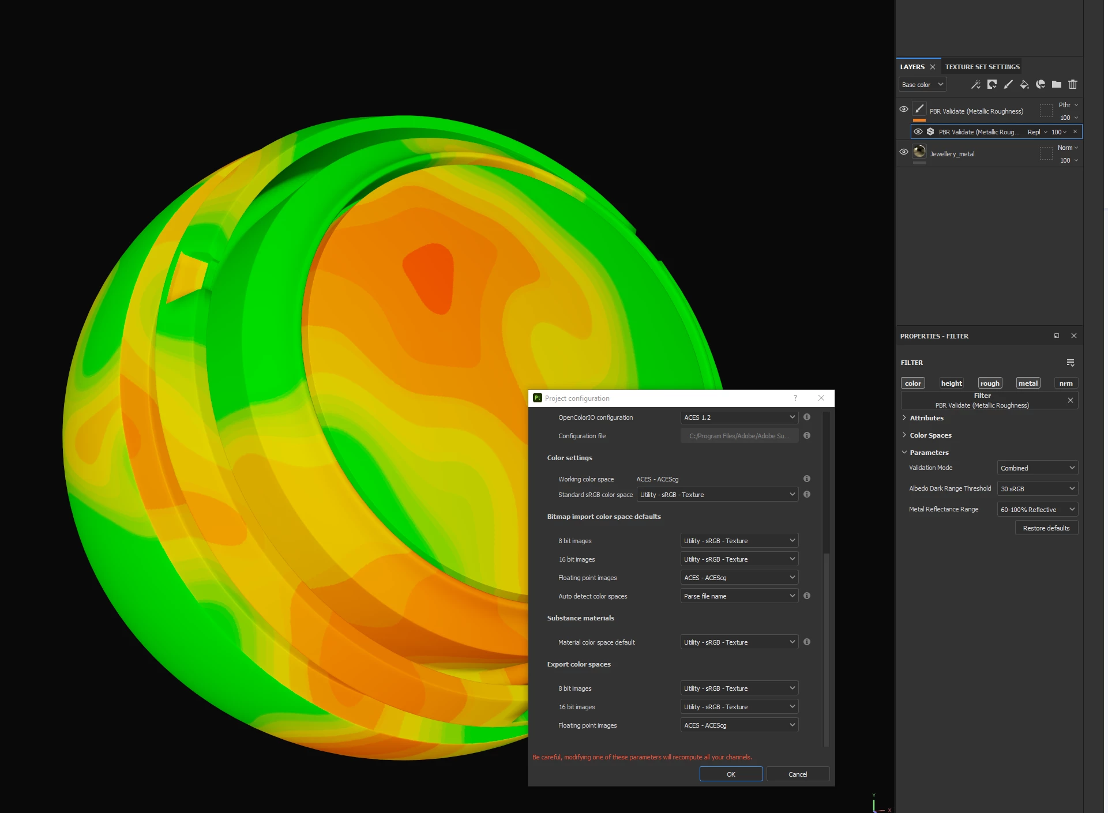
Task: Select the Layers tab
Action: (x=912, y=67)
